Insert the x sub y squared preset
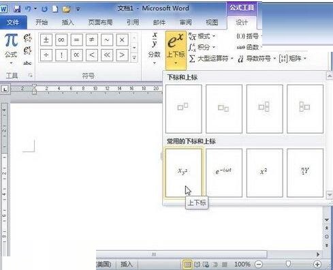The image size is (333, 270). tap(184, 173)
